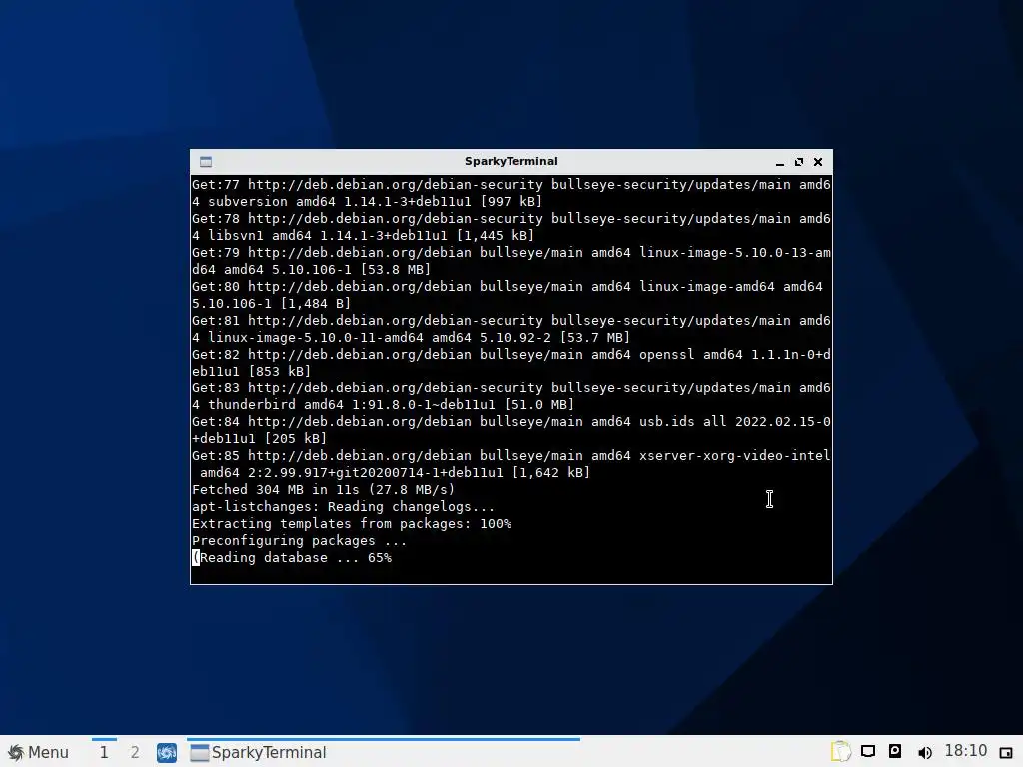This screenshot has height=767, width=1023.
Task: Switch to workspace 2
Action: point(135,752)
